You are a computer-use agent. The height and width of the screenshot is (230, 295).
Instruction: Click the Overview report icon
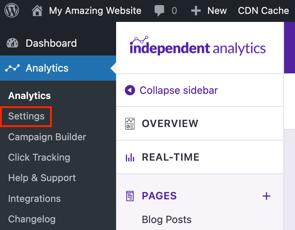click(130, 124)
